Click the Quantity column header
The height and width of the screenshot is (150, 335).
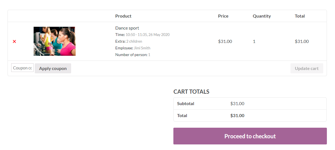pyautogui.click(x=262, y=16)
